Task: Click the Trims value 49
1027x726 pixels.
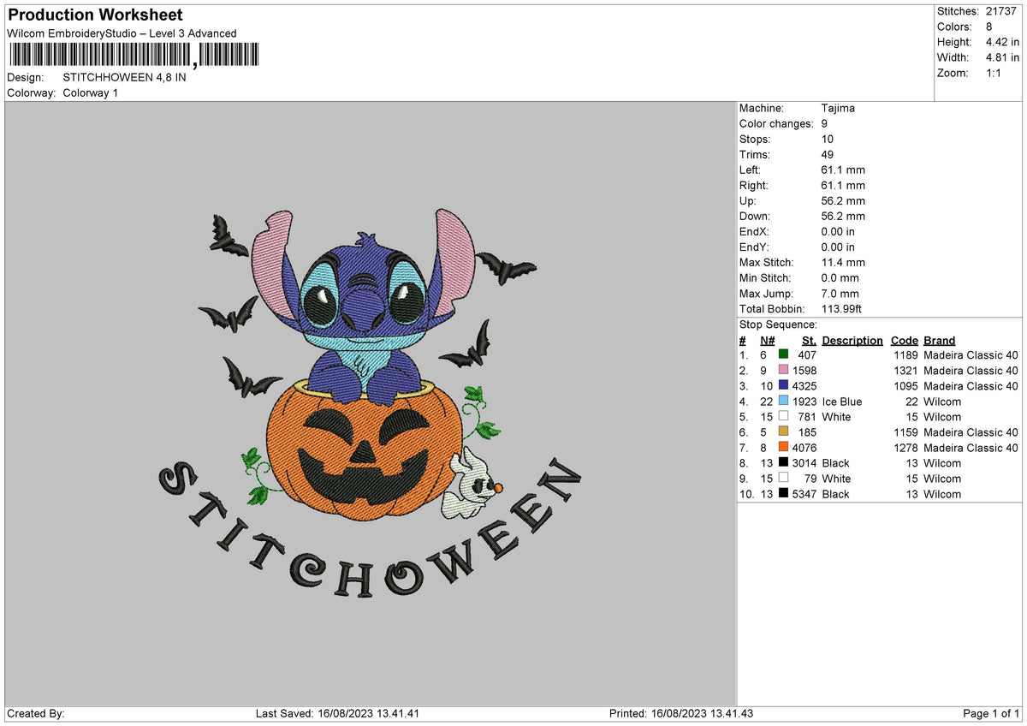Action: click(827, 154)
